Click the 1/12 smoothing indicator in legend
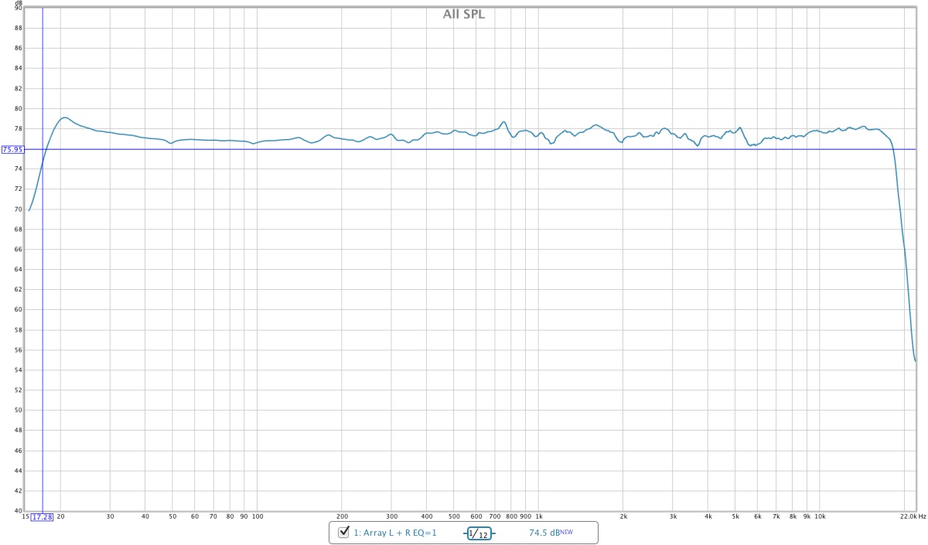The height and width of the screenshot is (545, 928). (479, 533)
